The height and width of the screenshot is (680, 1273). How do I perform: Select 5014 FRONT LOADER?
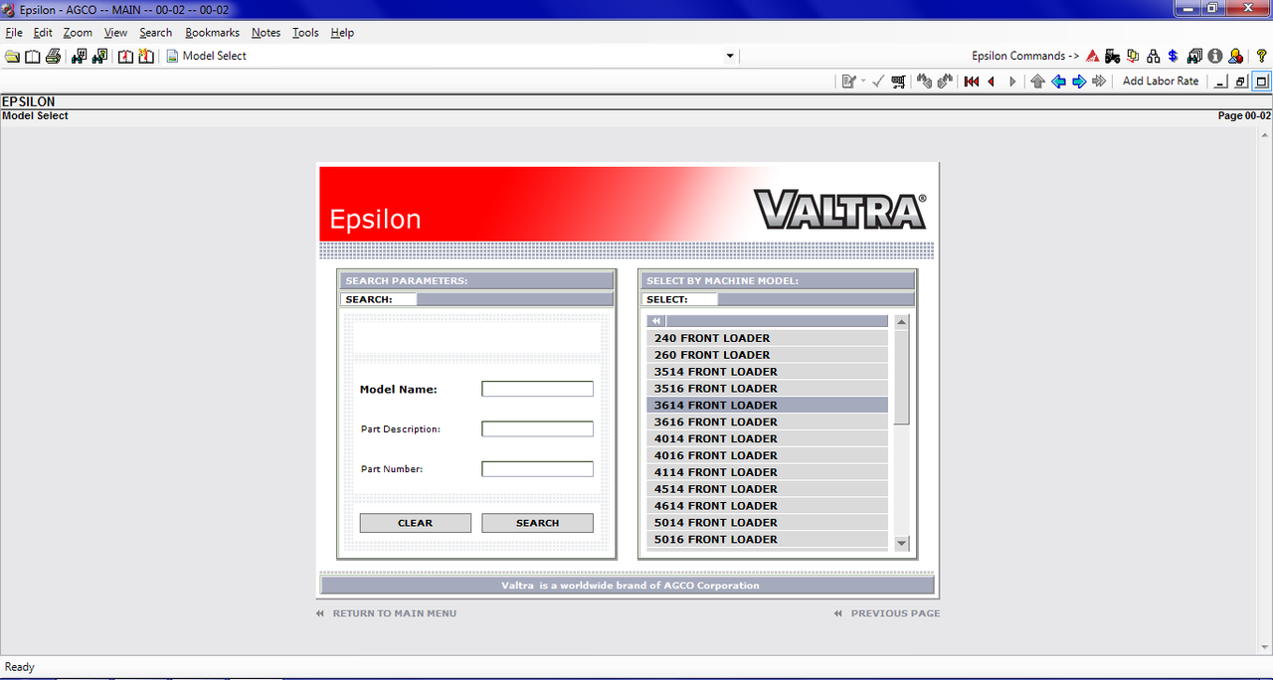point(767,523)
